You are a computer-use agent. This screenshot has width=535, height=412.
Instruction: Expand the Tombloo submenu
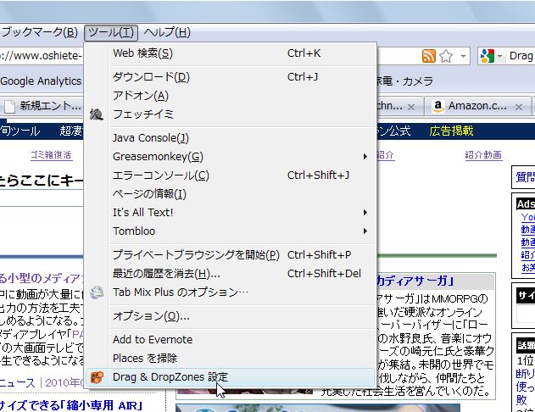(231, 231)
